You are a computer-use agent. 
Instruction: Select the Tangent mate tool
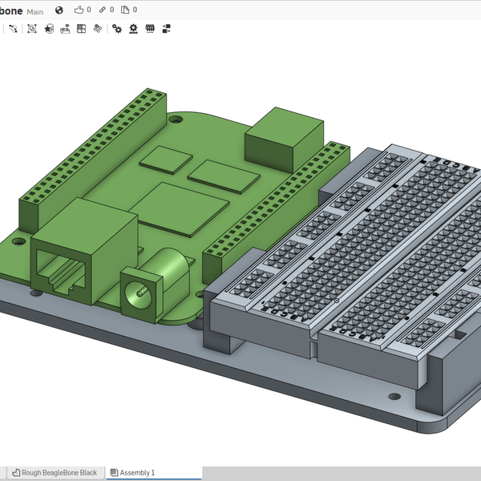point(13,29)
